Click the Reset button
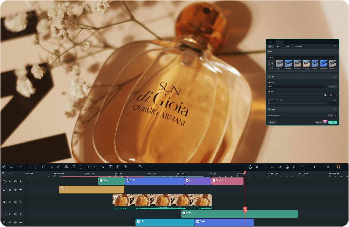Viewport: 349px width, 227px height. point(272,122)
